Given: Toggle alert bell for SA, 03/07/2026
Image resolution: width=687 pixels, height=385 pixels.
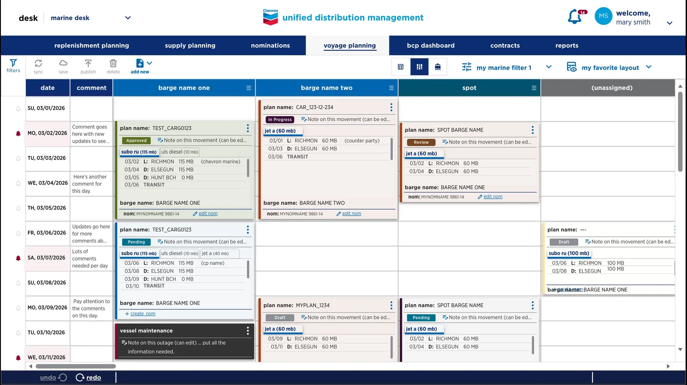Looking at the screenshot, I should [x=18, y=258].
